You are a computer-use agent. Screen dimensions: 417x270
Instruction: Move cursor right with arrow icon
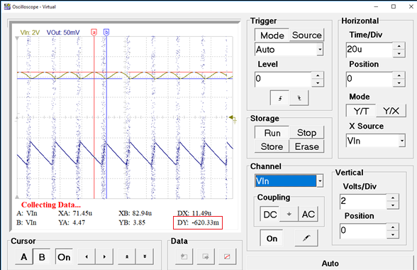click(104, 256)
